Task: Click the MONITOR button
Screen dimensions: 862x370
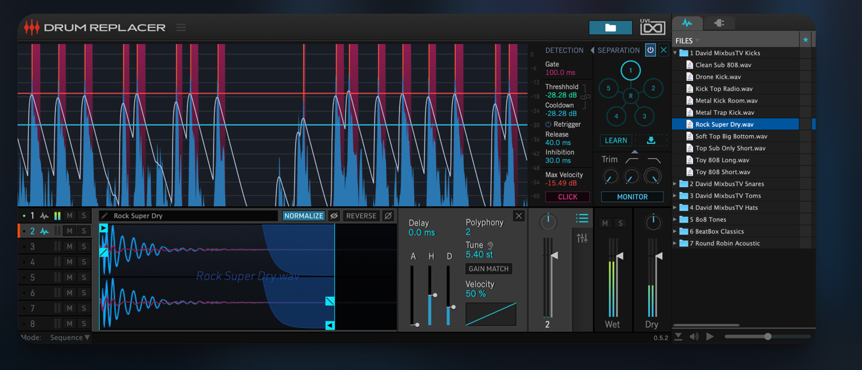Action: (632, 196)
